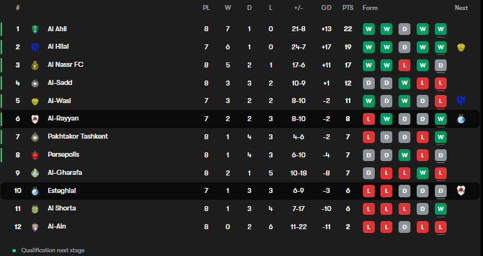The image size is (483, 256).
Task: Click Al-Rayyan's next opponent Esteghlal badge
Action: click(x=461, y=119)
